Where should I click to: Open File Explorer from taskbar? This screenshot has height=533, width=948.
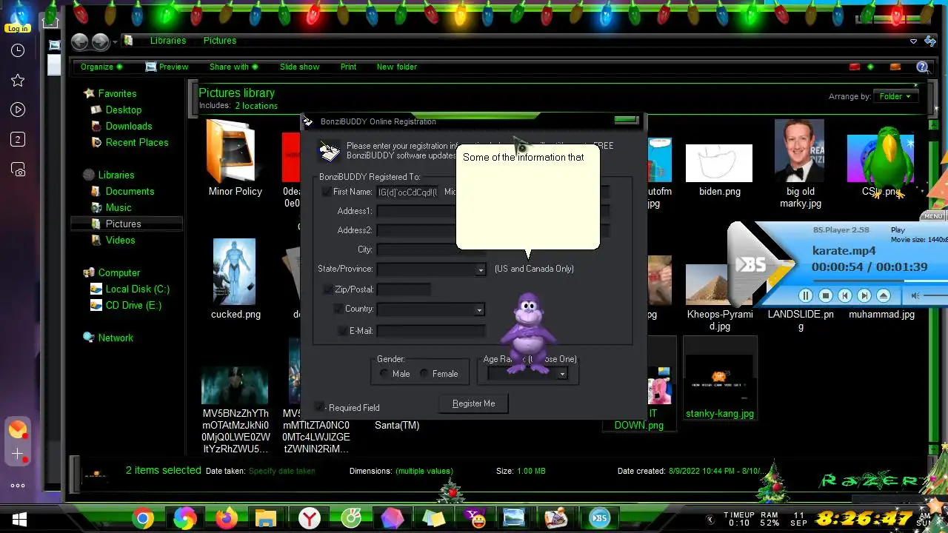(x=266, y=518)
